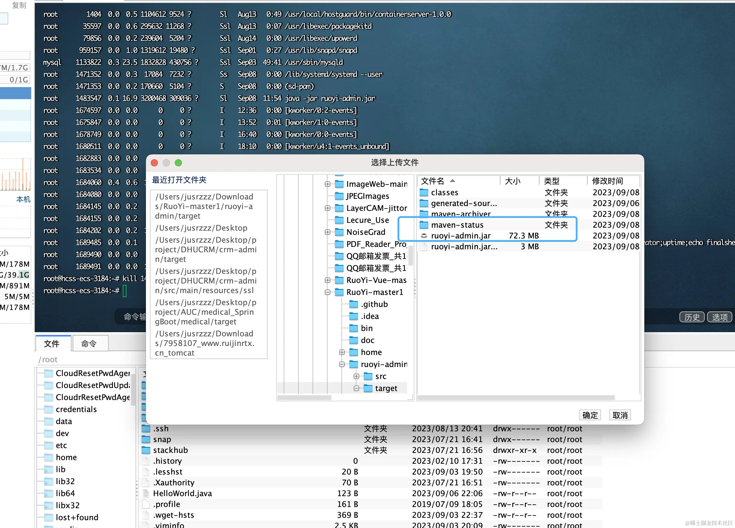Viewport: 735px width, 528px height.
Task: Expand the src folder node
Action: [x=356, y=376]
